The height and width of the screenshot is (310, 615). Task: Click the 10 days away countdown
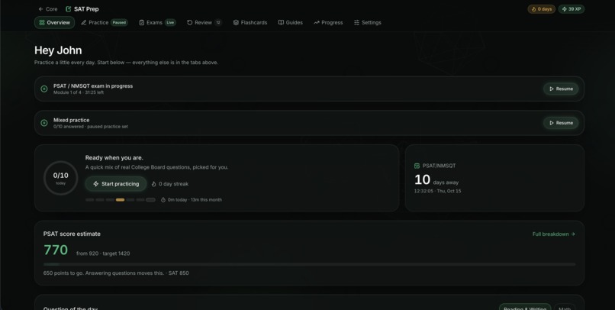pos(436,179)
